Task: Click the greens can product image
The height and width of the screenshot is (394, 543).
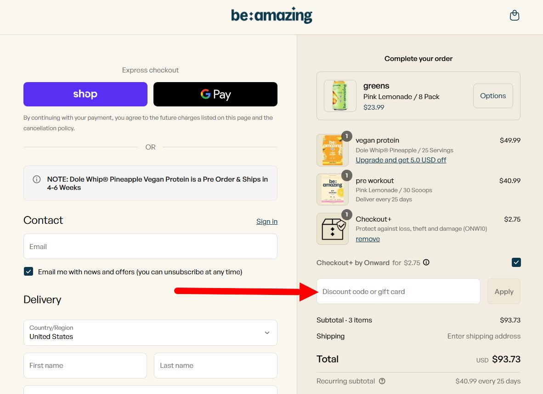Action: (x=340, y=96)
